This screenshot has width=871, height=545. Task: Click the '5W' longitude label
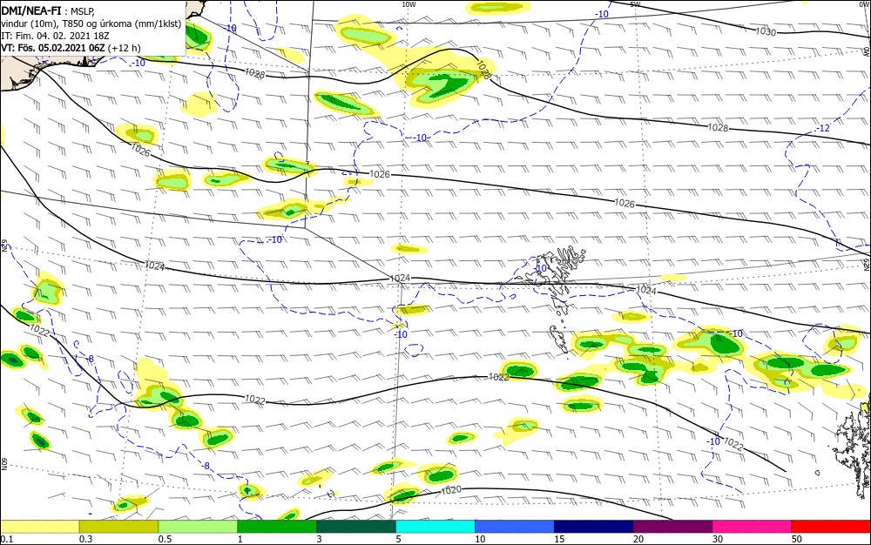[635, 4]
